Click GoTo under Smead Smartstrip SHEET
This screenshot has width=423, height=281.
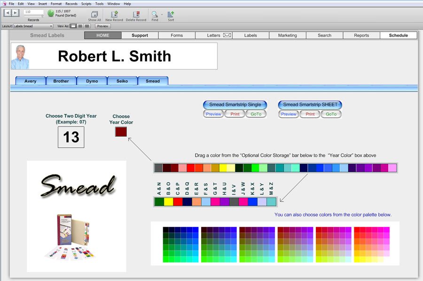[x=331, y=114]
